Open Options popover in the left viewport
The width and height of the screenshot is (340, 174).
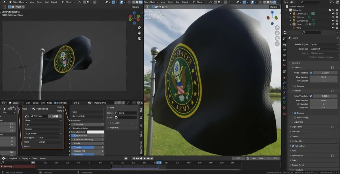(x=137, y=7)
